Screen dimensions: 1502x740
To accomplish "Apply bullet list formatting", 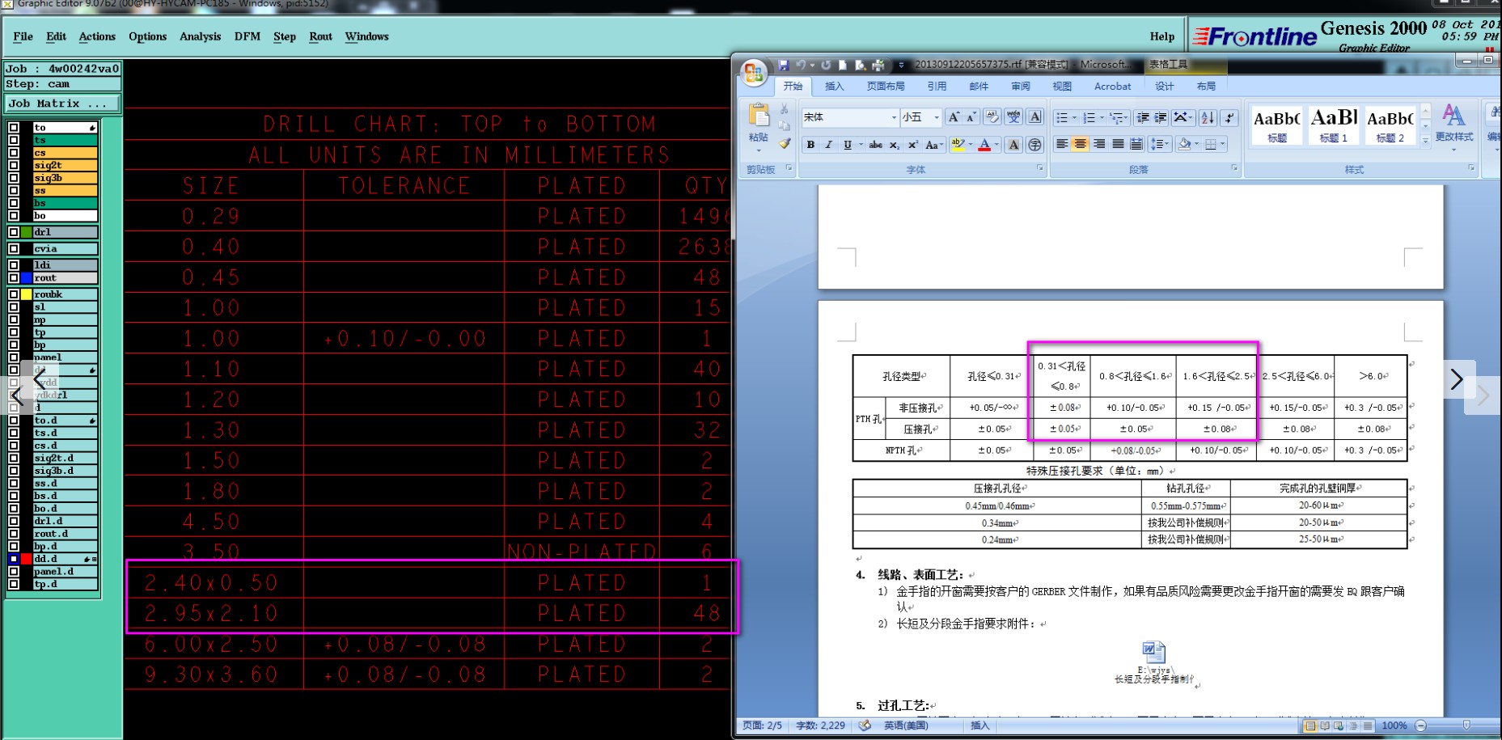I will point(1062,118).
